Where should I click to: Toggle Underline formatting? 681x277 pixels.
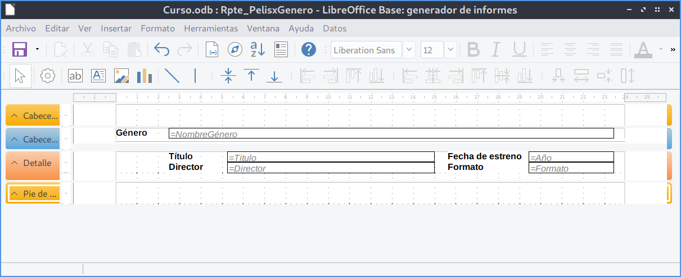(519, 50)
